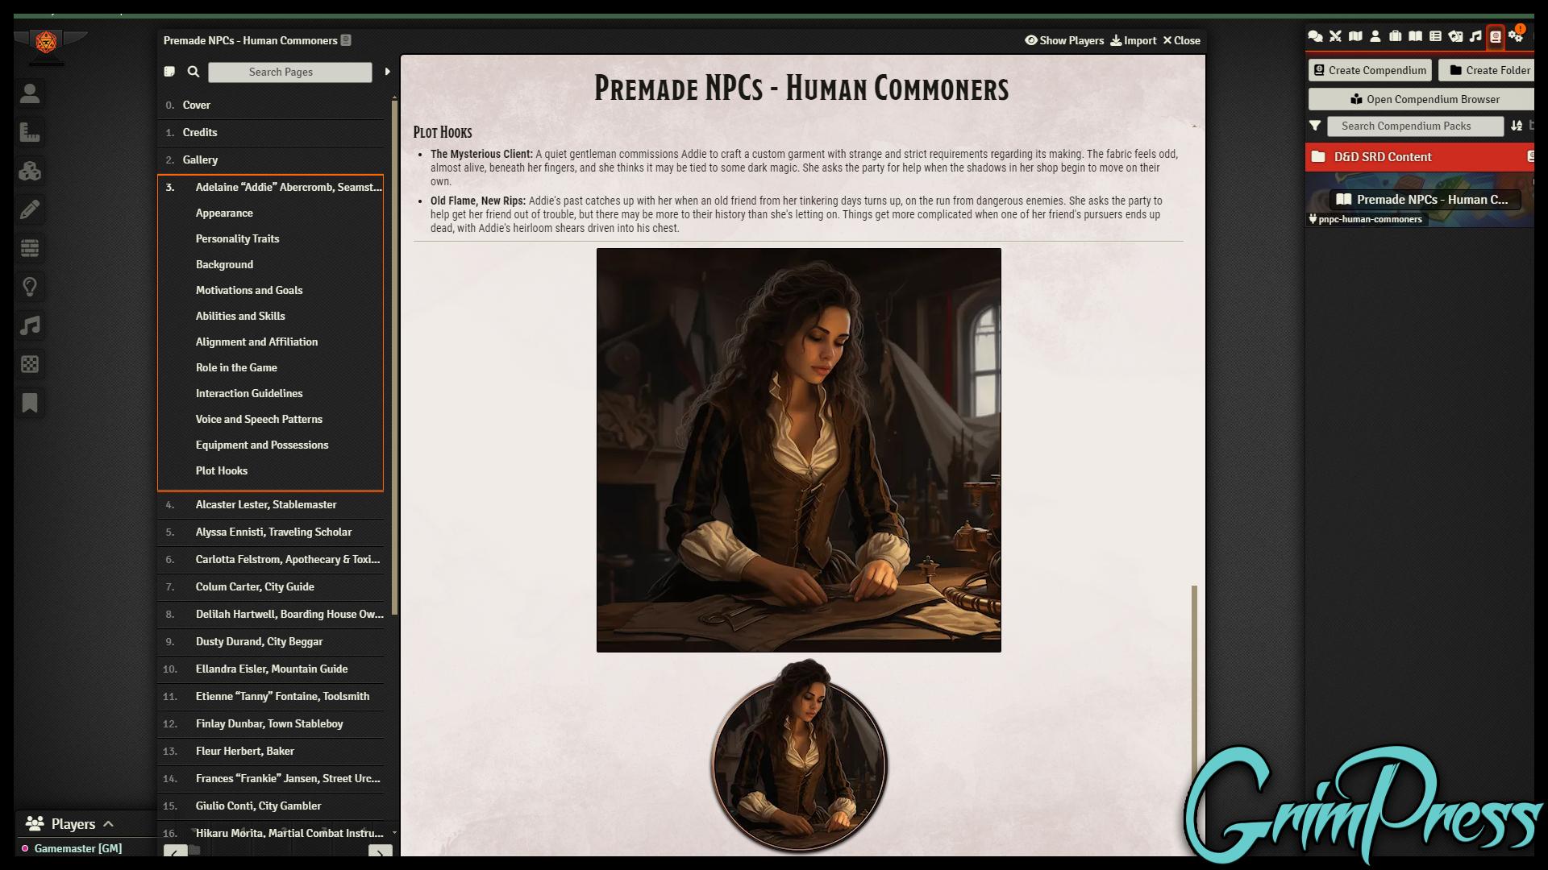Switch to the Items Directory tab
Screen dimensions: 1548x870
1396,36
